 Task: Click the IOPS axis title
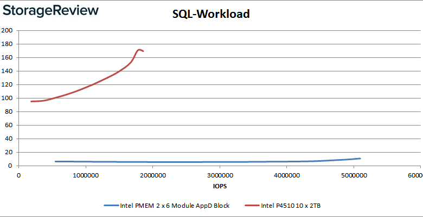pyautogui.click(x=219, y=186)
